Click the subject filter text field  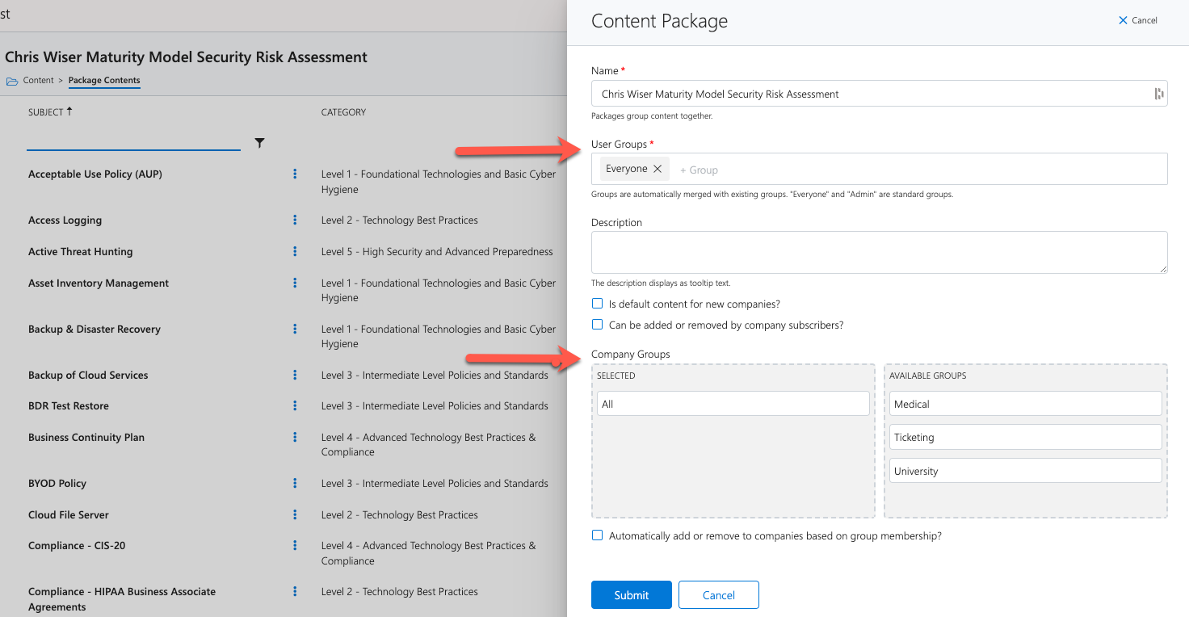pos(133,141)
